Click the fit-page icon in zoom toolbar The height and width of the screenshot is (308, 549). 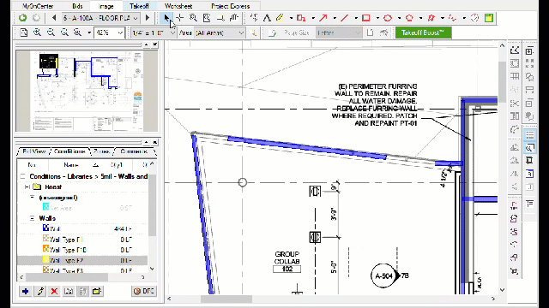tap(23, 33)
